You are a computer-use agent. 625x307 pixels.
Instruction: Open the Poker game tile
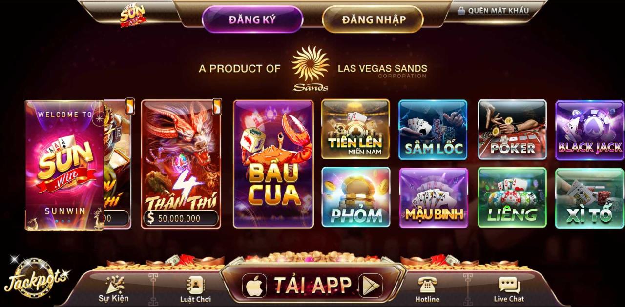(512, 130)
